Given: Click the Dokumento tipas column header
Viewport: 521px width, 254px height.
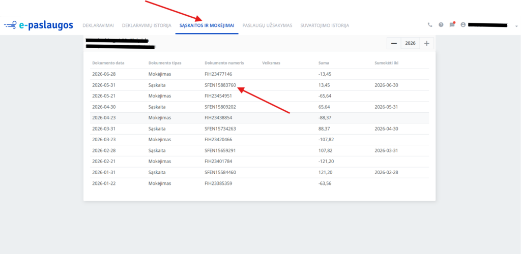Looking at the screenshot, I should pyautogui.click(x=165, y=63).
